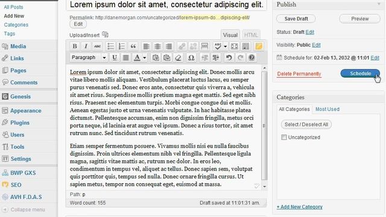
Task: Click the post title input field
Action: [x=166, y=5]
